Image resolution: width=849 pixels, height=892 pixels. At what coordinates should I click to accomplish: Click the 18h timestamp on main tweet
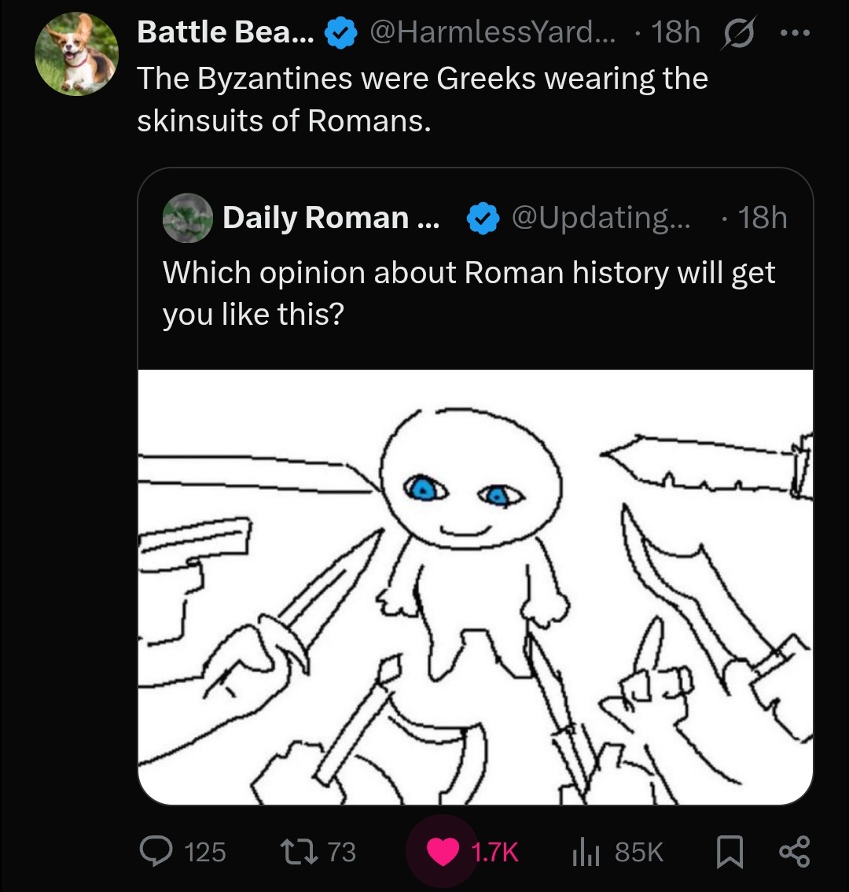675,31
